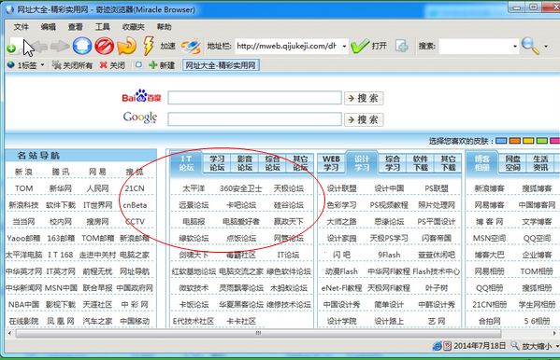Expand the address bar URL dropdown

[344, 47]
